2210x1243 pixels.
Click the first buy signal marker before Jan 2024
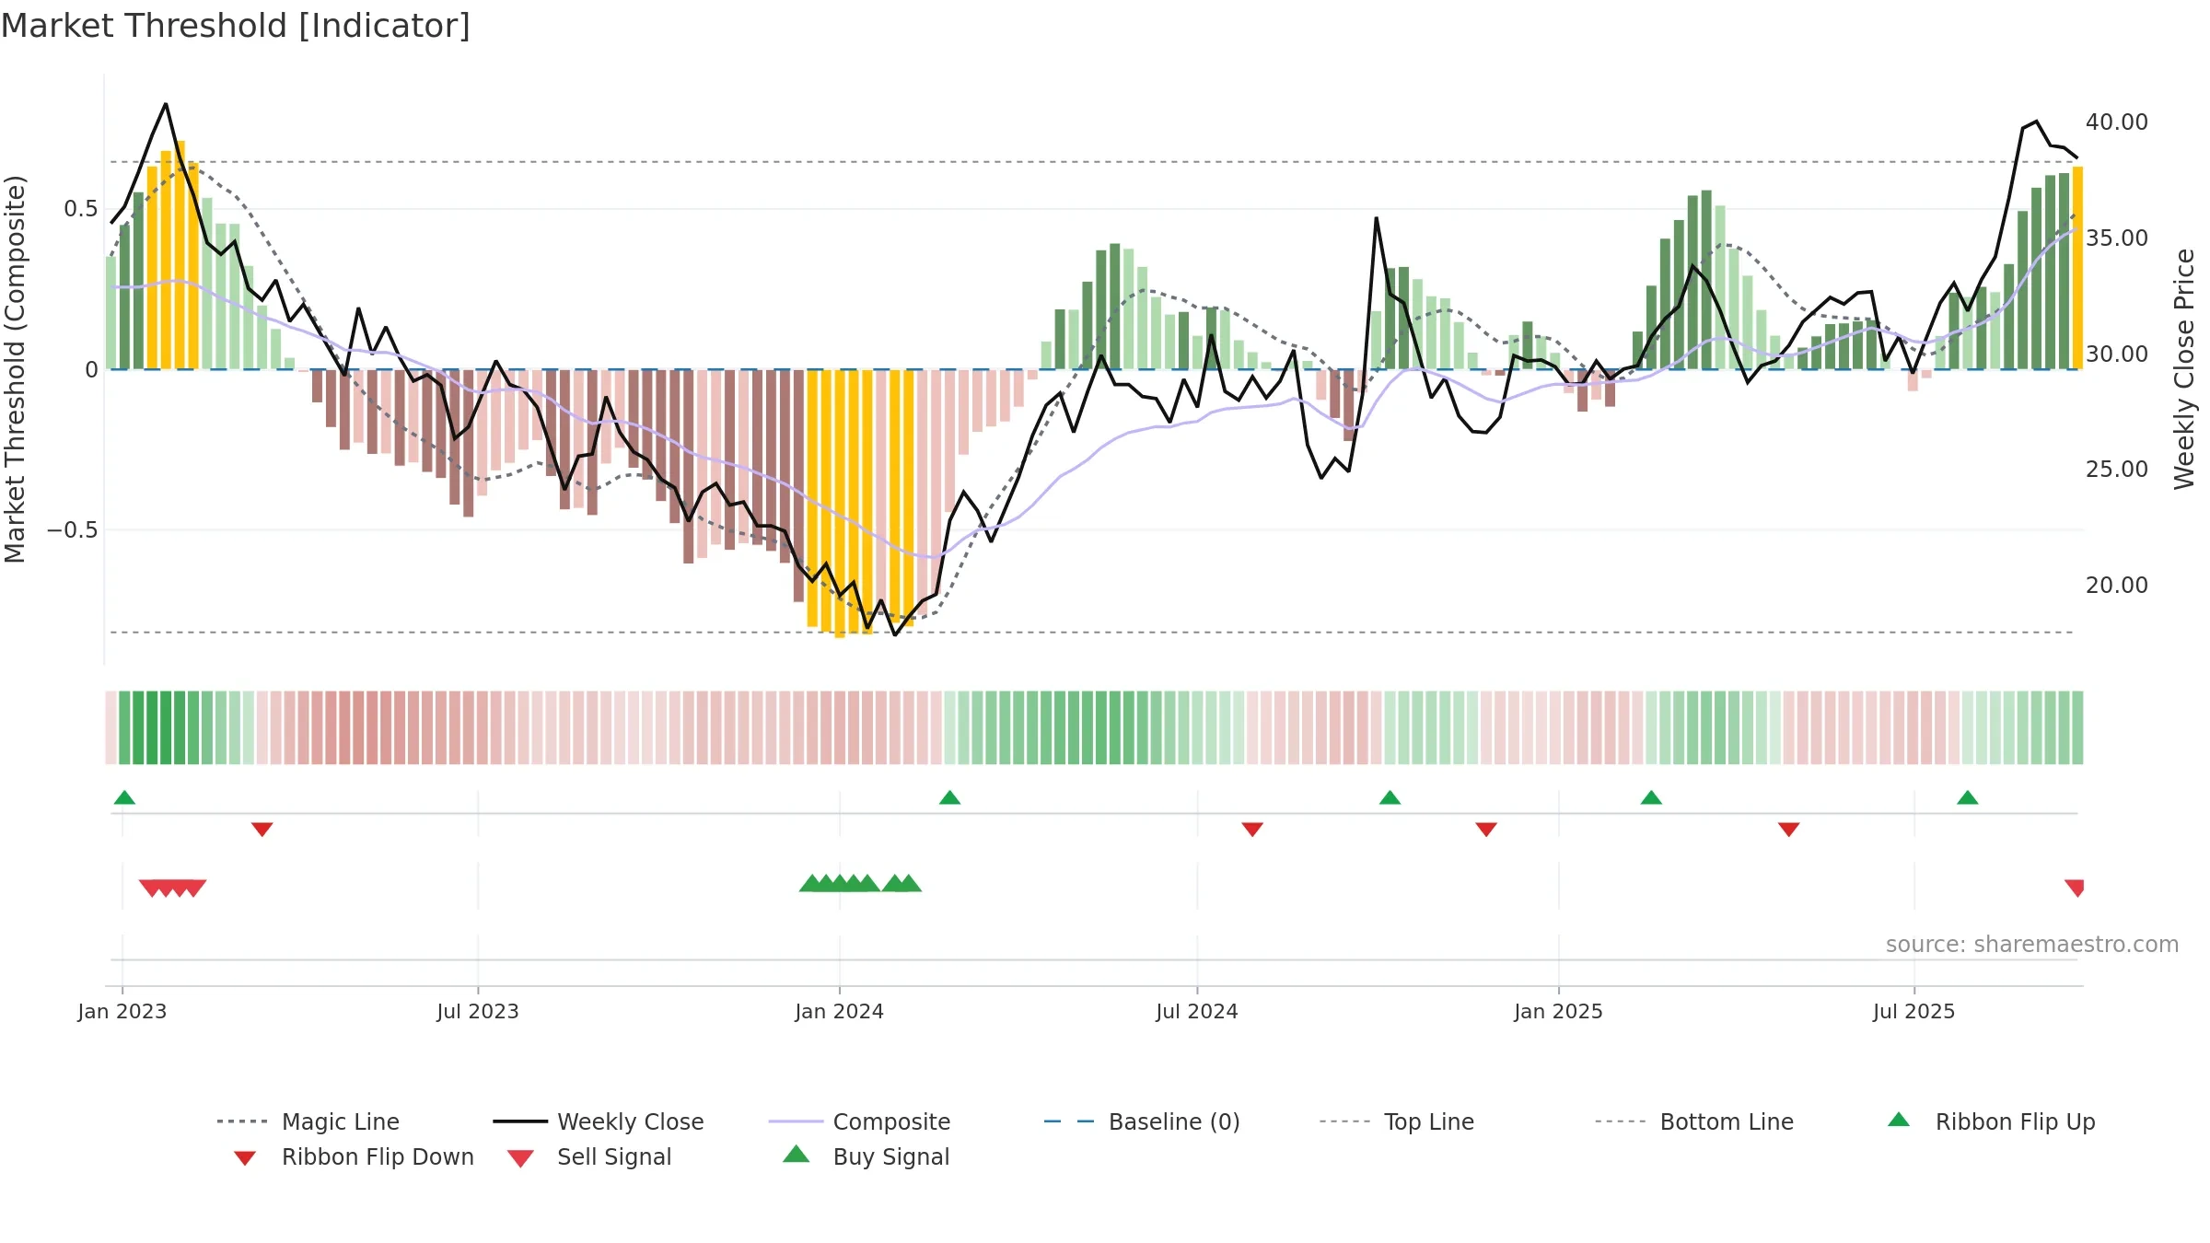pyautogui.click(x=811, y=883)
